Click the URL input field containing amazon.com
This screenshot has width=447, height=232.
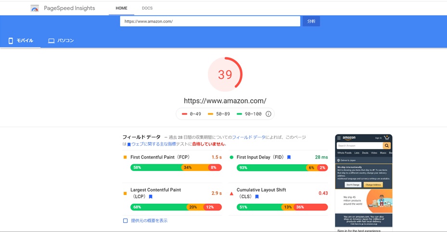[210, 22]
